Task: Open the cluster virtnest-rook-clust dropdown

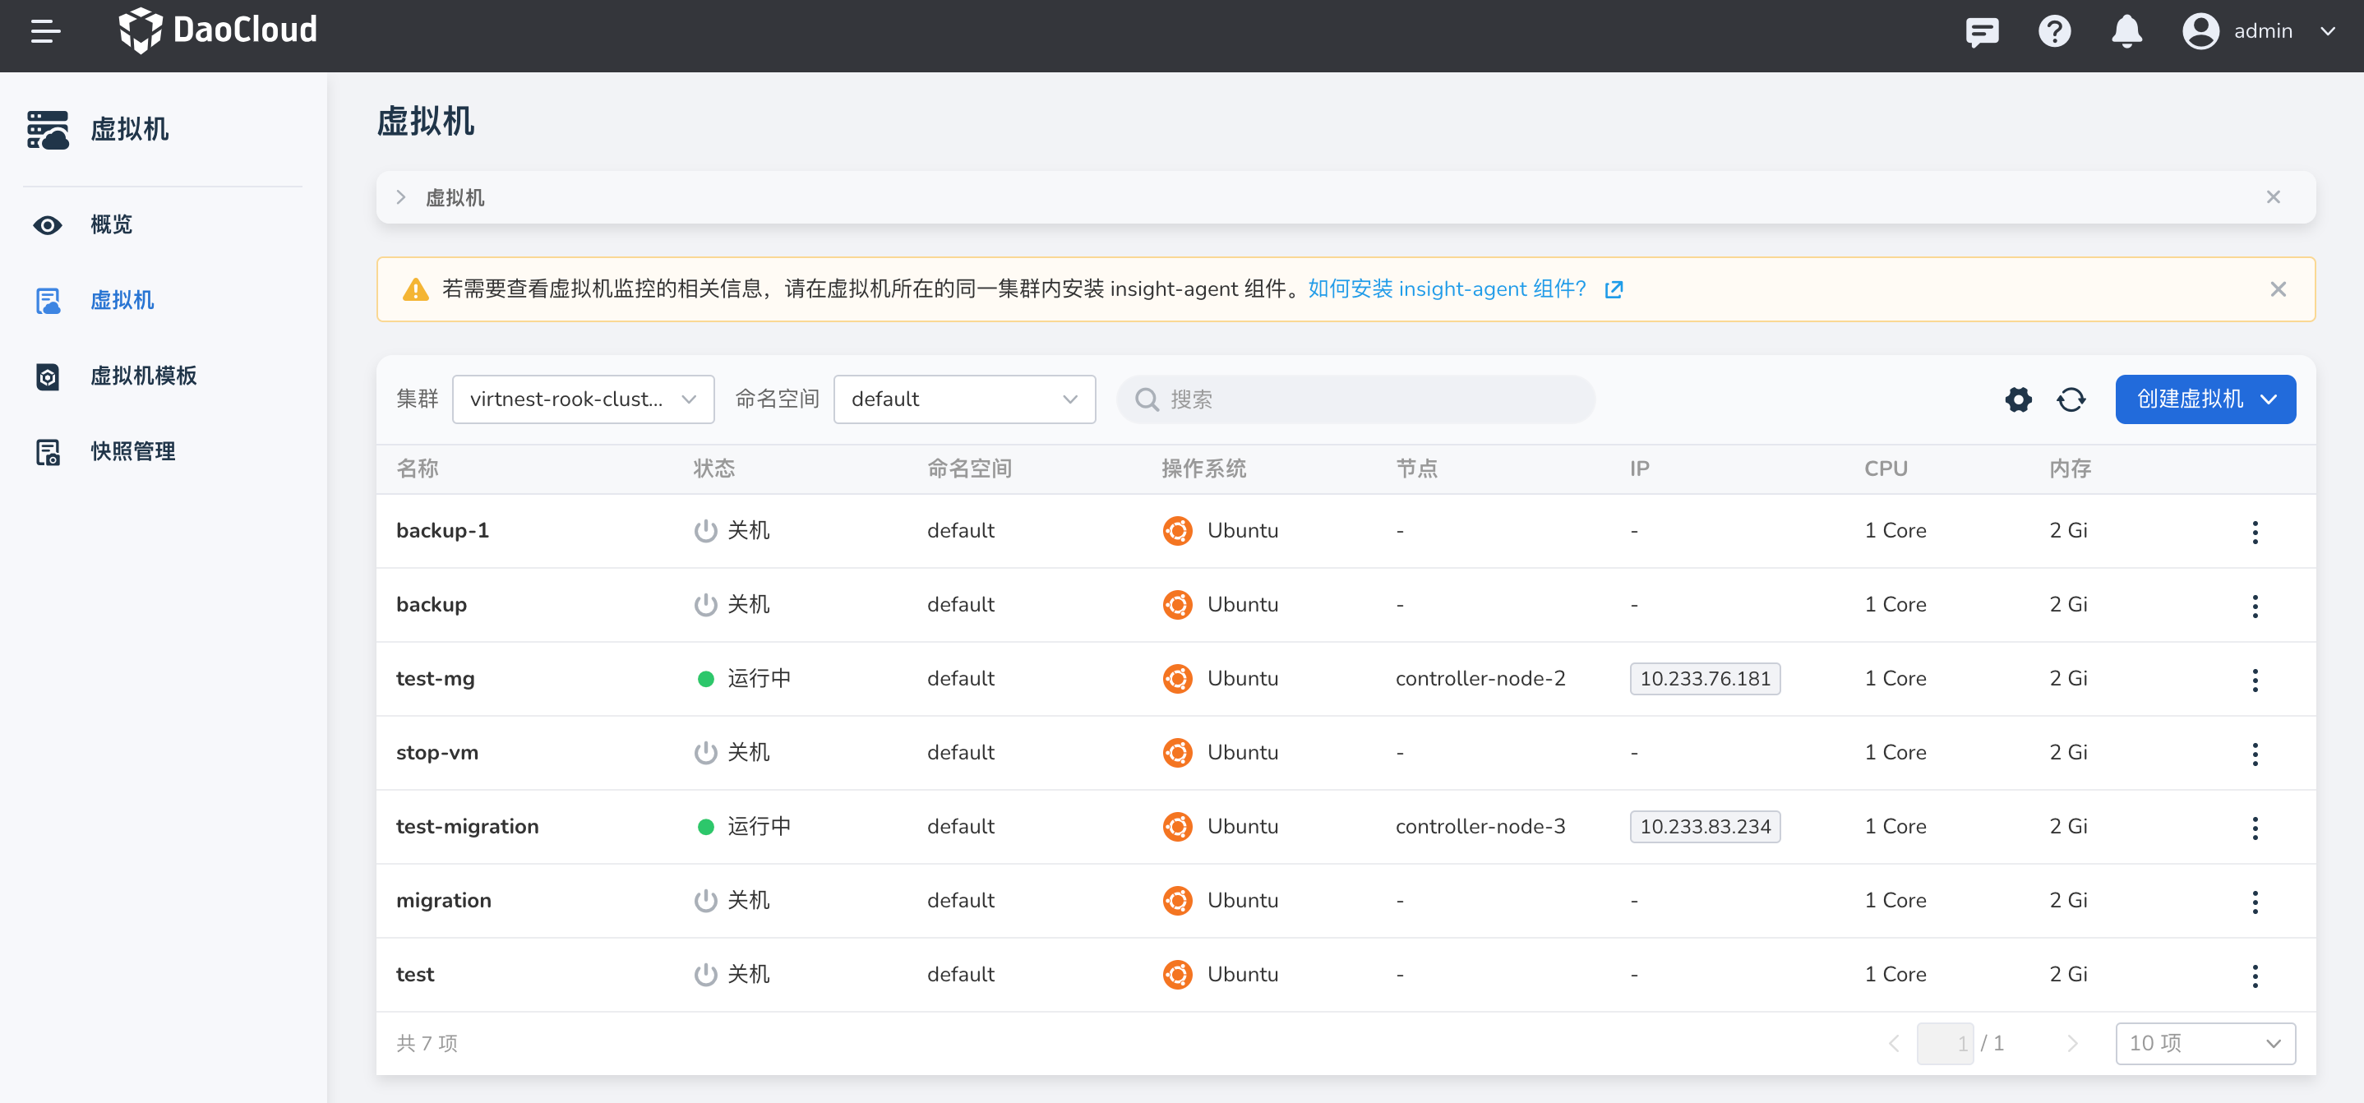Action: tap(583, 399)
